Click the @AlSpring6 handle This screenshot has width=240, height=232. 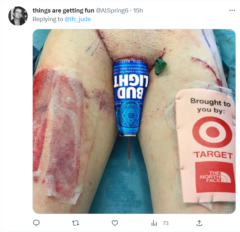point(112,11)
